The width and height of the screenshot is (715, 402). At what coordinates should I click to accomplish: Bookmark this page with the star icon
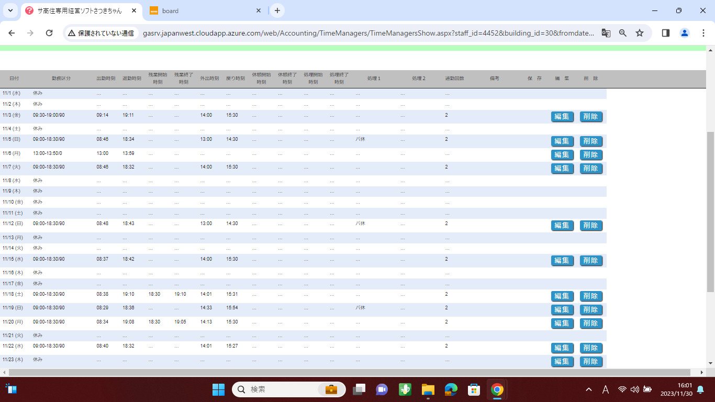tap(640, 33)
